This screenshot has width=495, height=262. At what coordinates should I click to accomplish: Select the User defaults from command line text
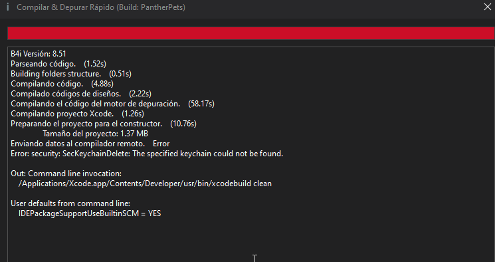pyautogui.click(x=70, y=203)
